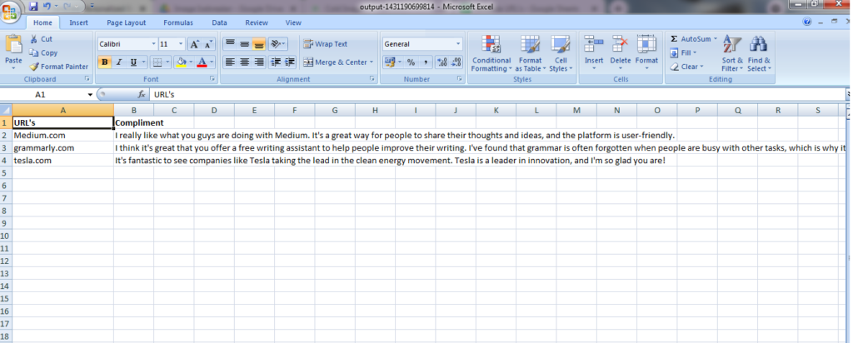Open the fill color dropdown arrow
The image size is (853, 343).
click(191, 62)
